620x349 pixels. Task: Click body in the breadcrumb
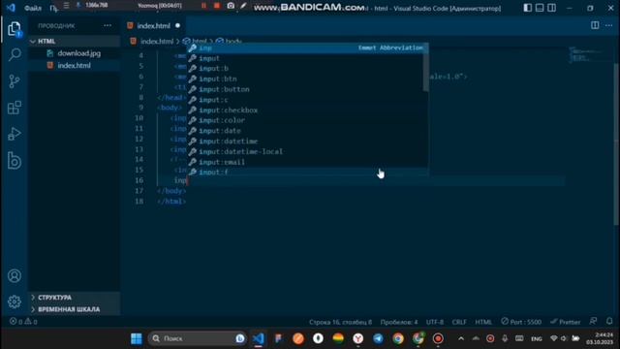click(233, 41)
